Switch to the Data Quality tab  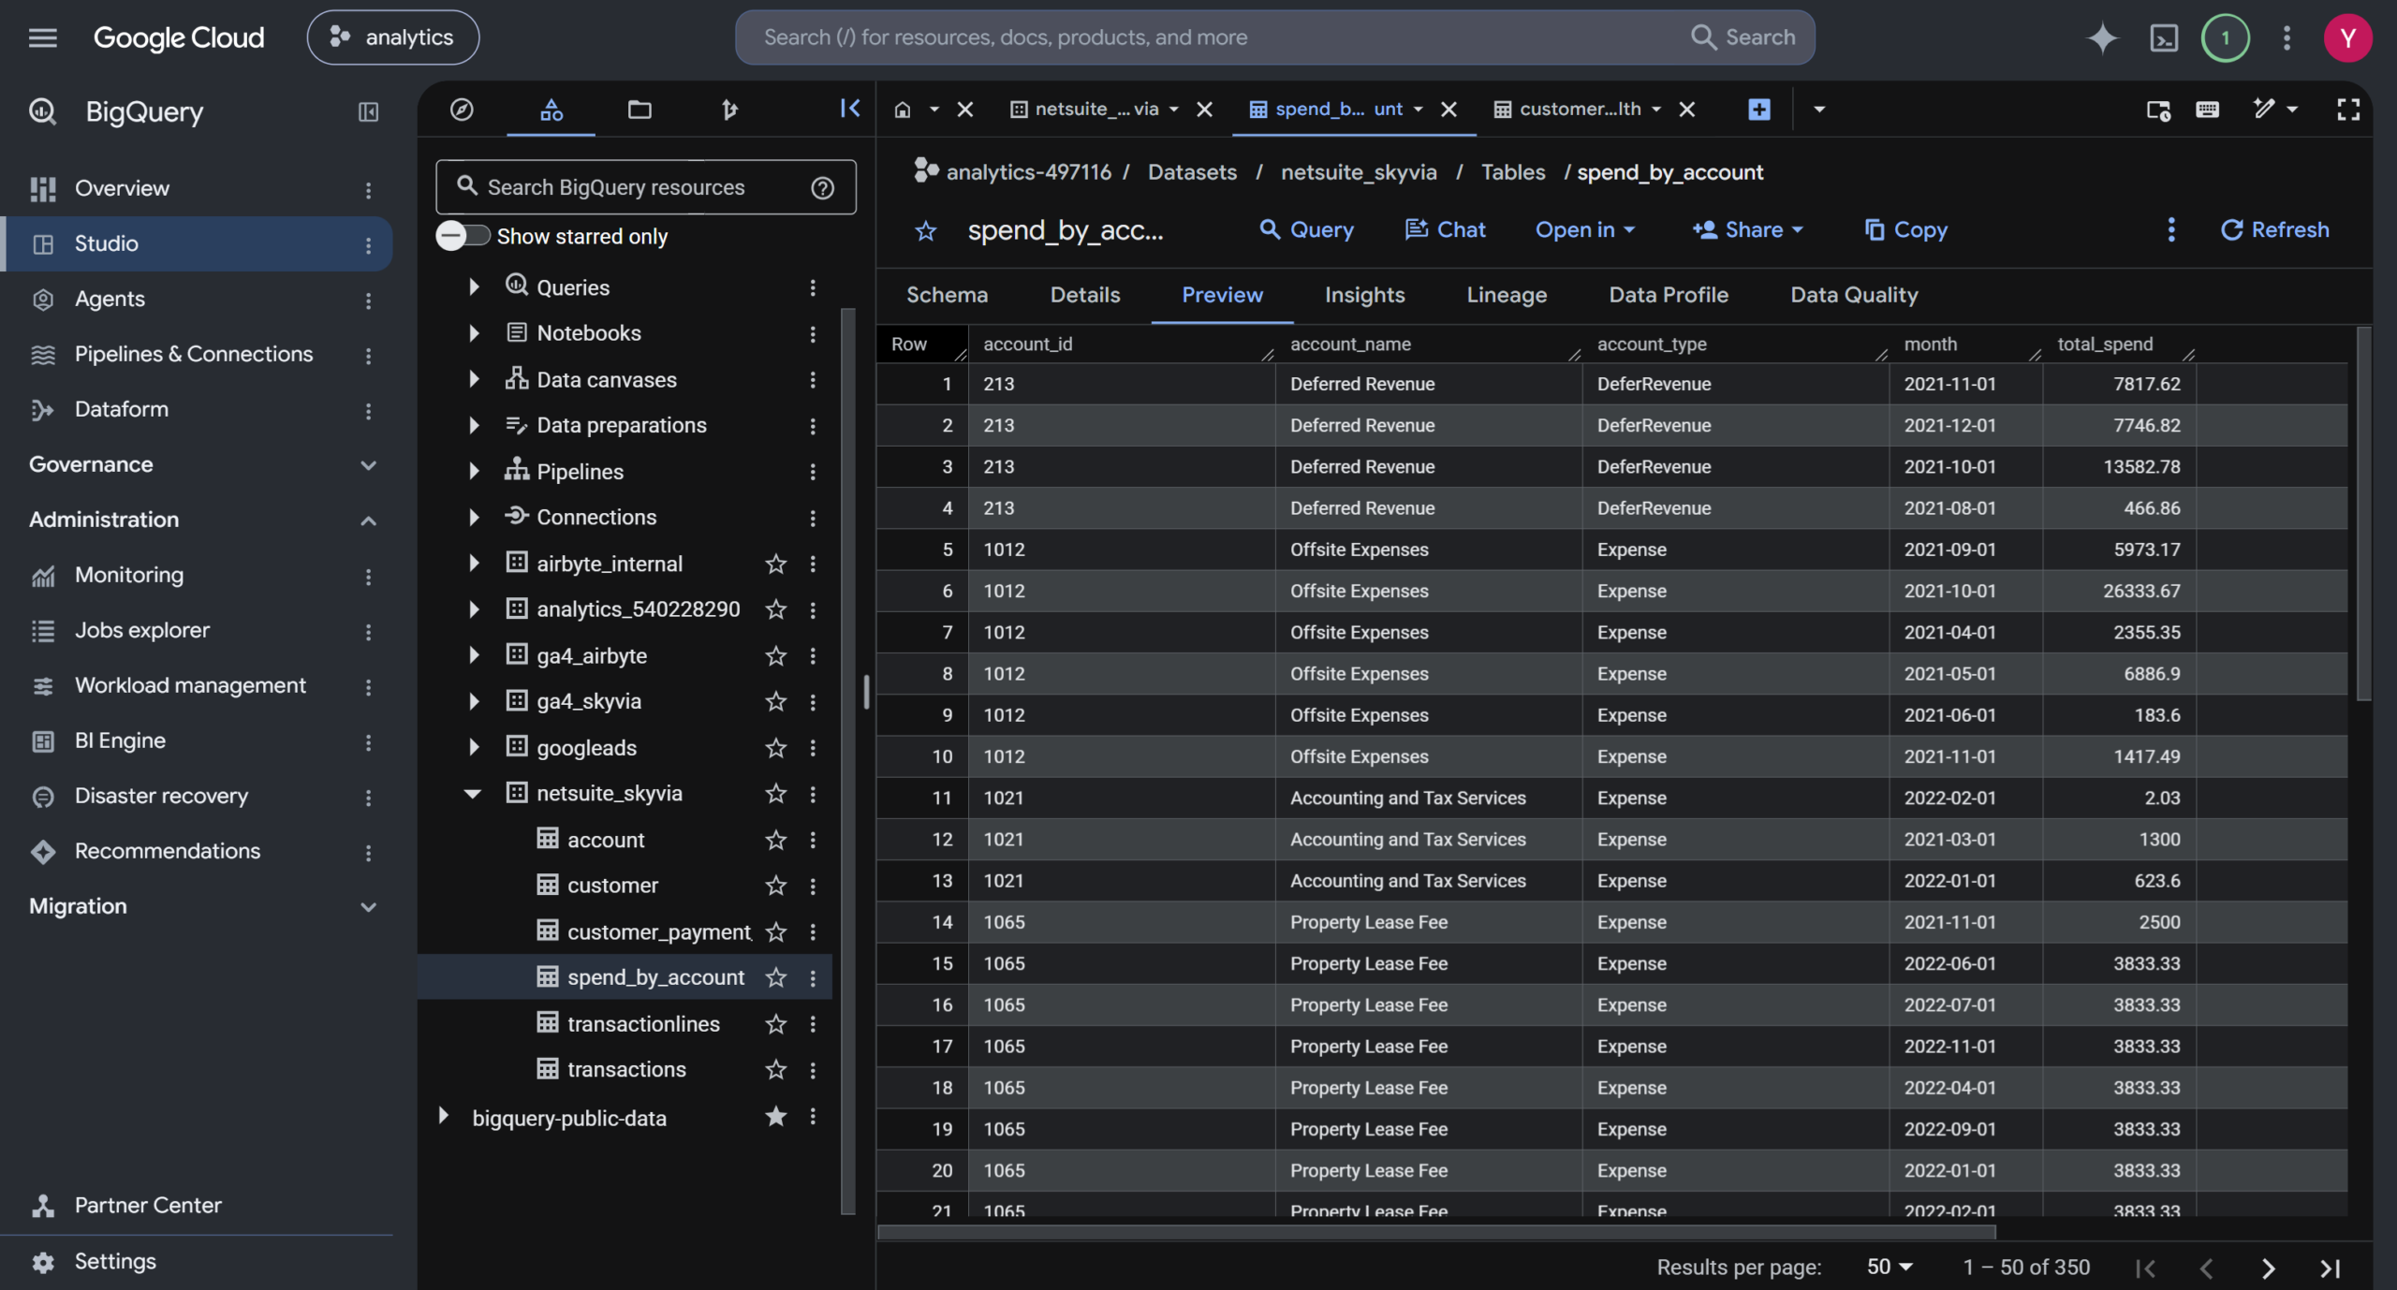click(1854, 295)
